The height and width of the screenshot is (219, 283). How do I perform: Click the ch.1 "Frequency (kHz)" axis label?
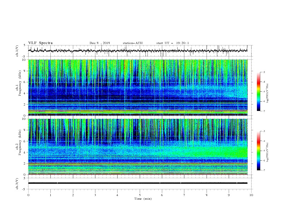pos(20,83)
